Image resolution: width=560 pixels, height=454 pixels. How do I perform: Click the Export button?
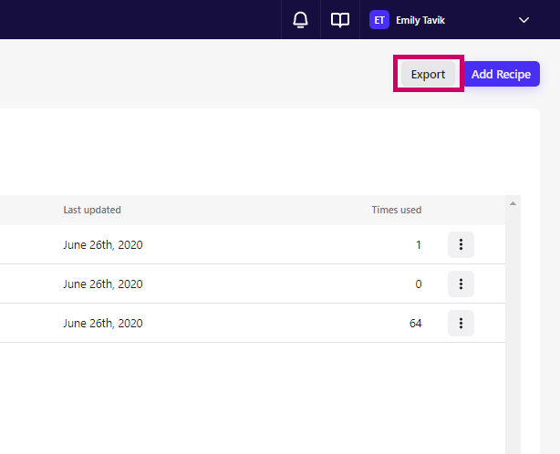point(428,74)
